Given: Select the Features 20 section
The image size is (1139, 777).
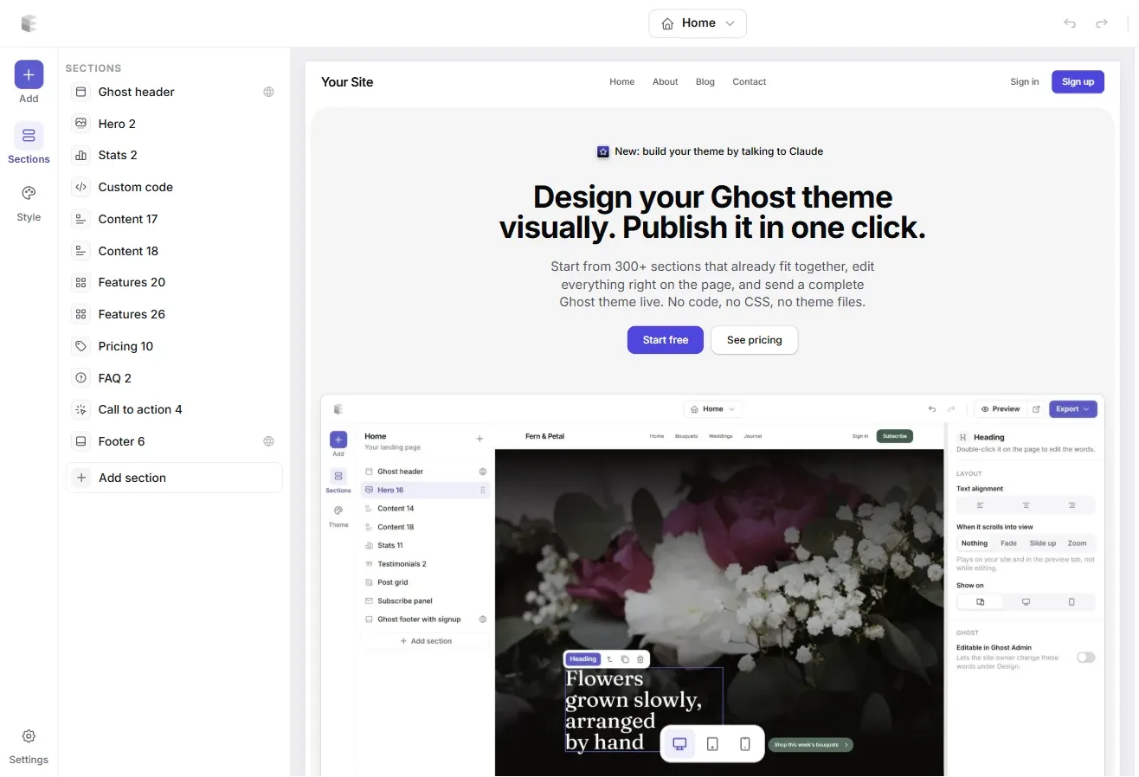Looking at the screenshot, I should (x=174, y=282).
